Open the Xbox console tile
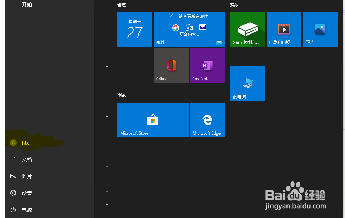345x218 pixels. (247, 29)
